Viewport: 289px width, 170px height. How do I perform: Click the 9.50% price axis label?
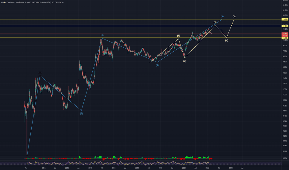pos(285,45)
